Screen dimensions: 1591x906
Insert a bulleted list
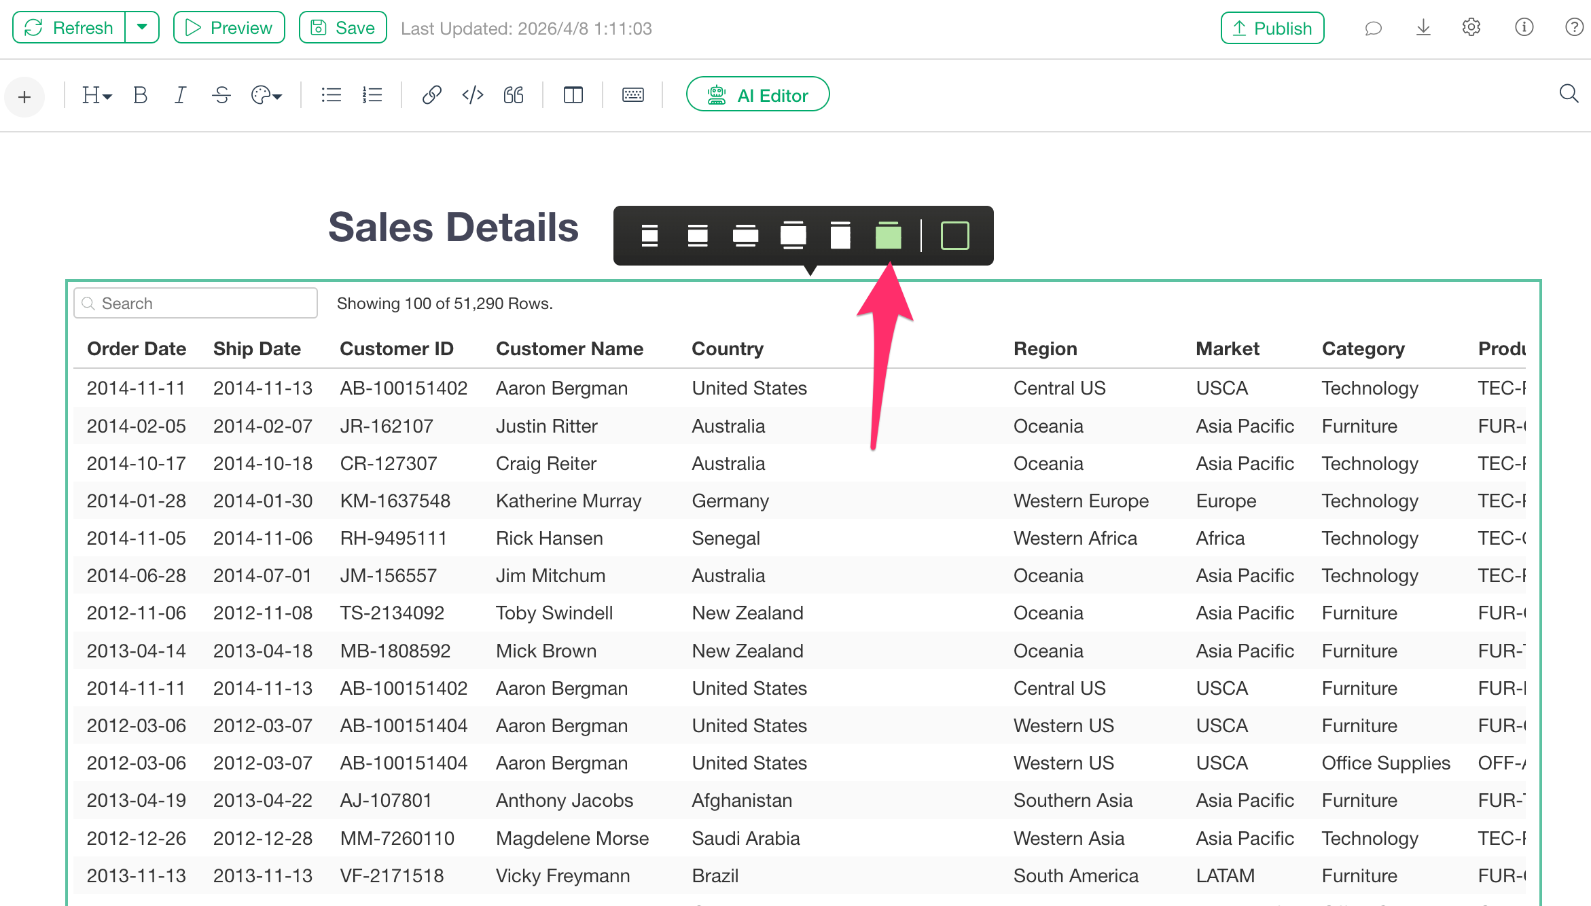click(x=331, y=95)
